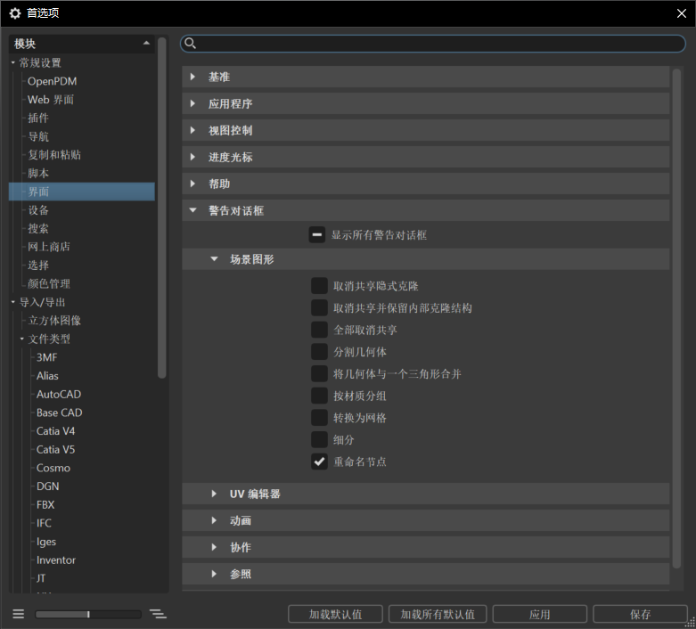Viewport: 696px width, 629px height.
Task: Select the AutoCAD file type
Action: point(59,394)
